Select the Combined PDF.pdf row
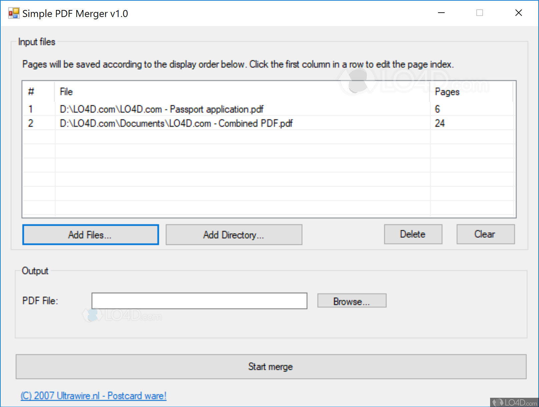 (176, 123)
